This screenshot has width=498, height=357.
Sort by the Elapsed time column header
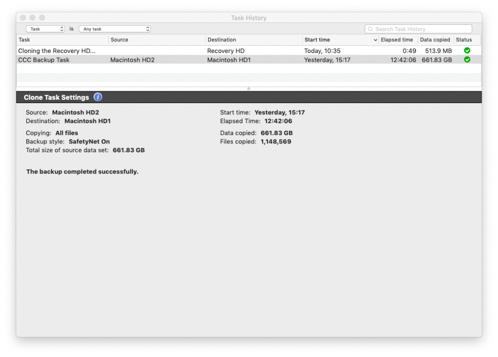(398, 40)
